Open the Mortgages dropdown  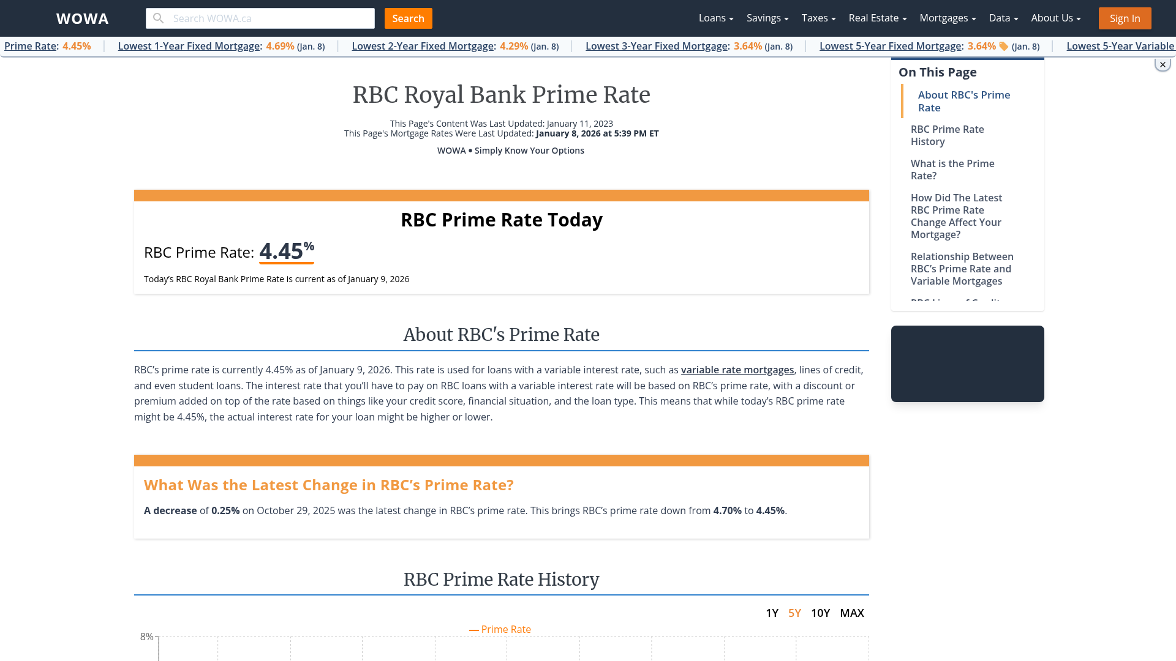click(946, 18)
